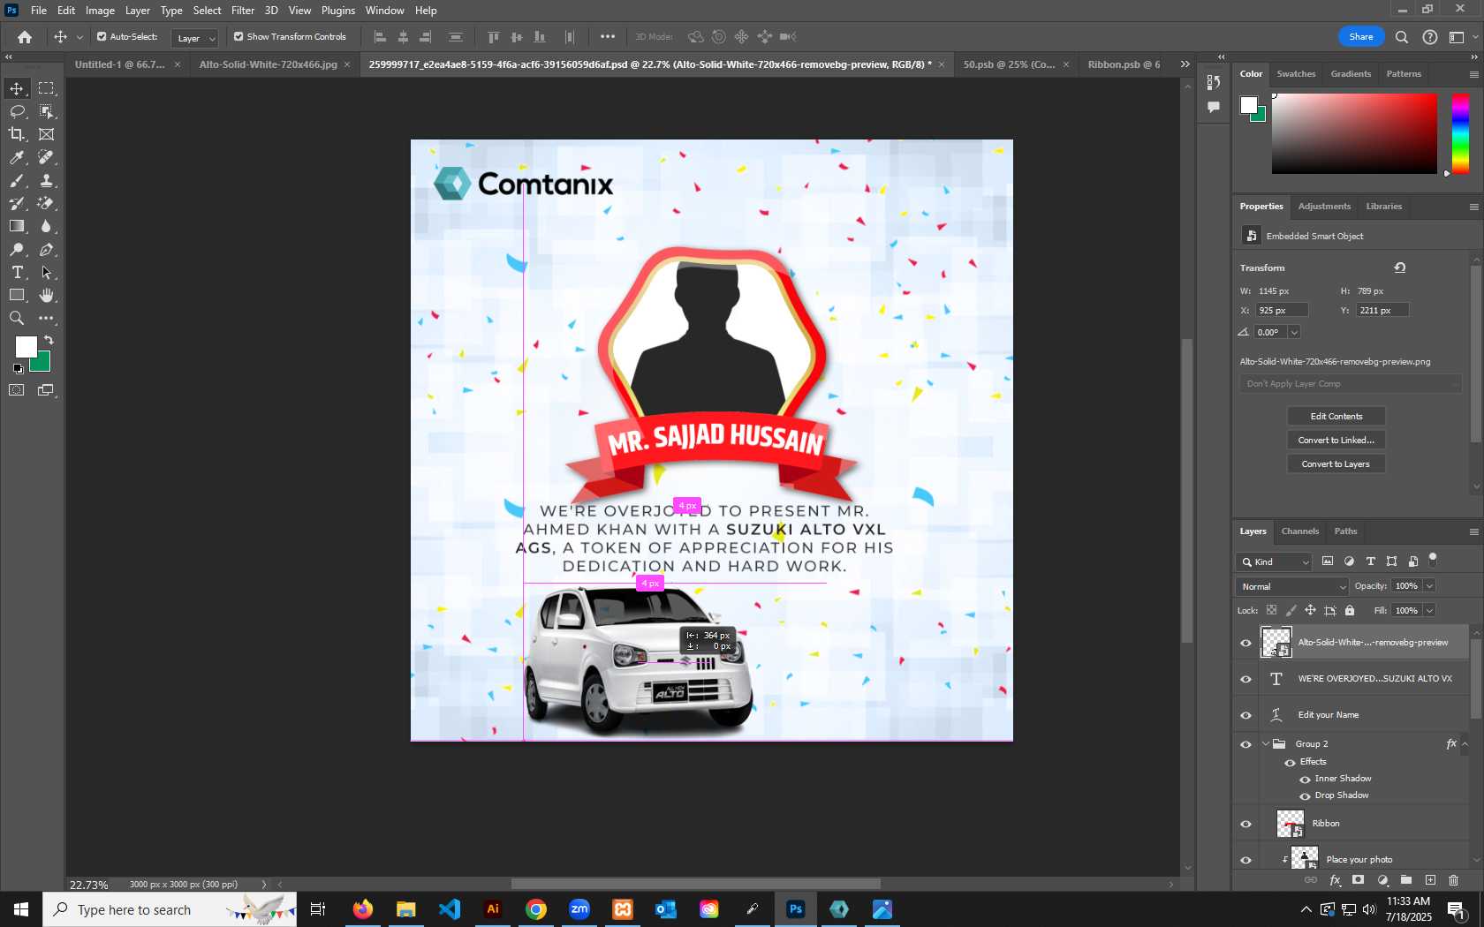Image resolution: width=1484 pixels, height=927 pixels.
Task: Select the Path Selection tool
Action: [x=46, y=273]
